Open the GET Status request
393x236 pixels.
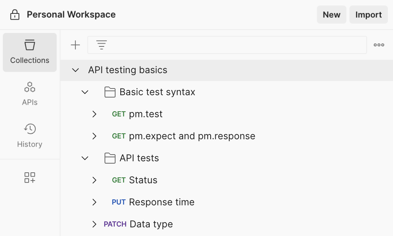click(143, 180)
